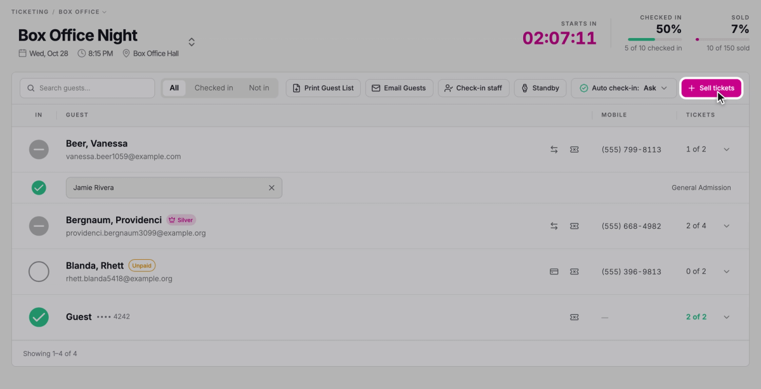This screenshot has height=389, width=761.
Task: Filter to Not in guests
Action: click(x=259, y=88)
